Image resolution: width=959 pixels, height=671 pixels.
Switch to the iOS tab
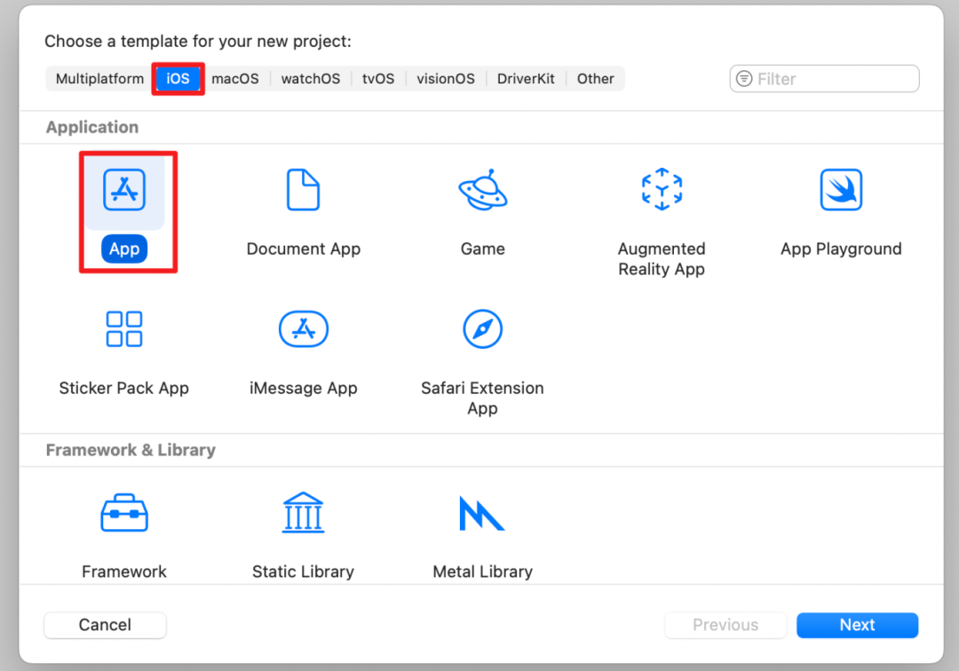coord(178,79)
